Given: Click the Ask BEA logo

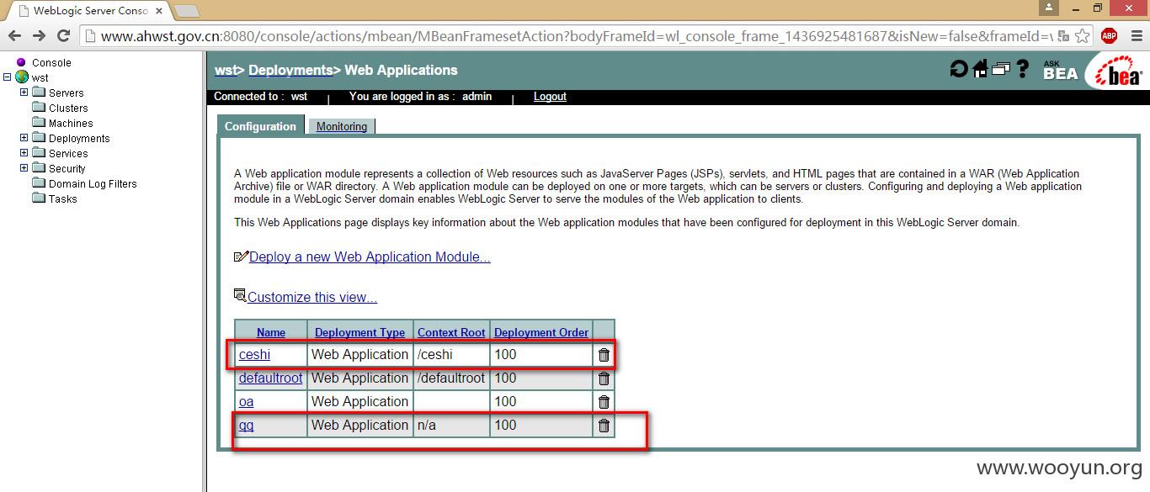Looking at the screenshot, I should (x=1060, y=71).
